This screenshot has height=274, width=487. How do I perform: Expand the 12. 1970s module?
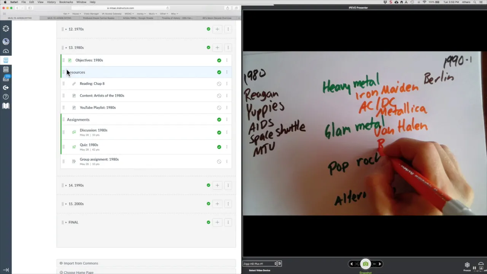tap(66, 29)
